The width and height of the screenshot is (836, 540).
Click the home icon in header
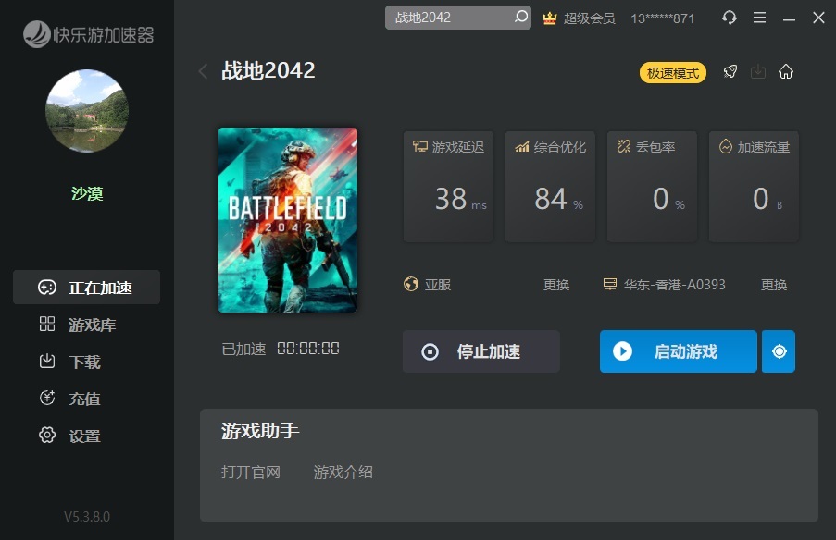(x=786, y=72)
